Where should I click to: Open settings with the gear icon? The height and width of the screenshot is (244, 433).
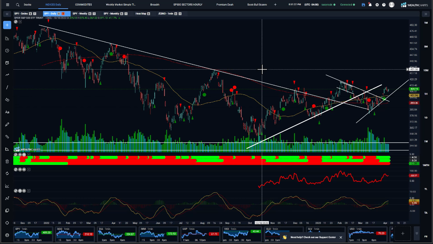[377, 5]
